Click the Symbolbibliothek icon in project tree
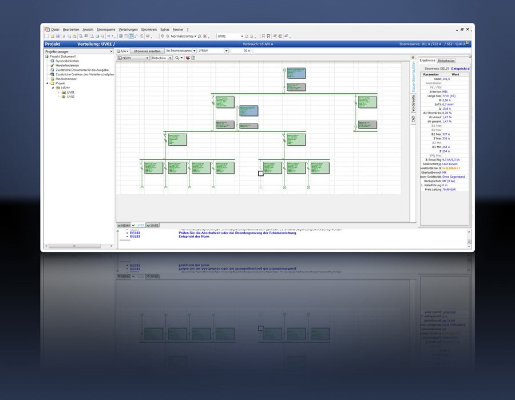515x400 pixels. (52, 61)
